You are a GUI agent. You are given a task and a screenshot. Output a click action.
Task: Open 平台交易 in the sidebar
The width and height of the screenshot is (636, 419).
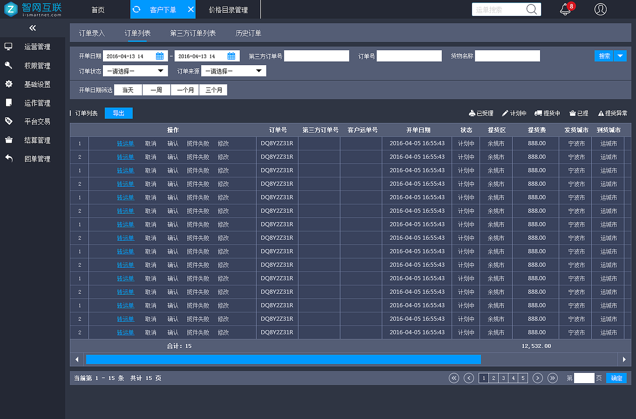[33, 121]
